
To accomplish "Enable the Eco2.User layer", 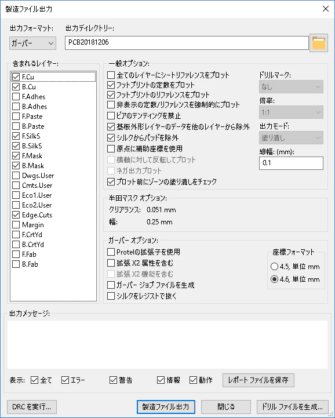I will click(x=16, y=205).
